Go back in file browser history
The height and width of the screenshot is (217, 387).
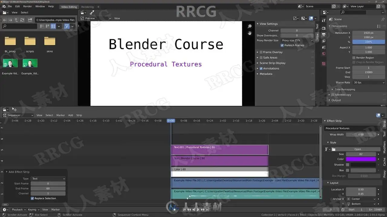5,20
